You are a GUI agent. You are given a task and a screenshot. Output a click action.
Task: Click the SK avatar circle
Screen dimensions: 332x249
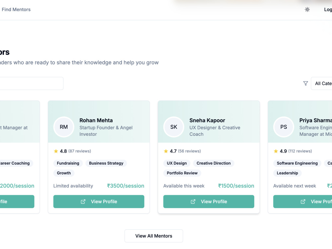point(174,127)
